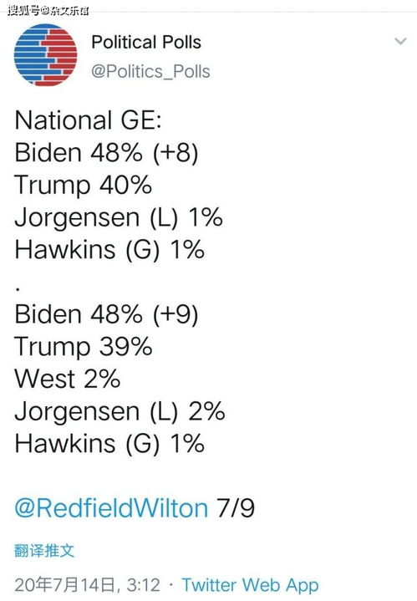
Task: Select the Hawkins (G) 1% line under Jorgensen 2%
Action: 109,444
